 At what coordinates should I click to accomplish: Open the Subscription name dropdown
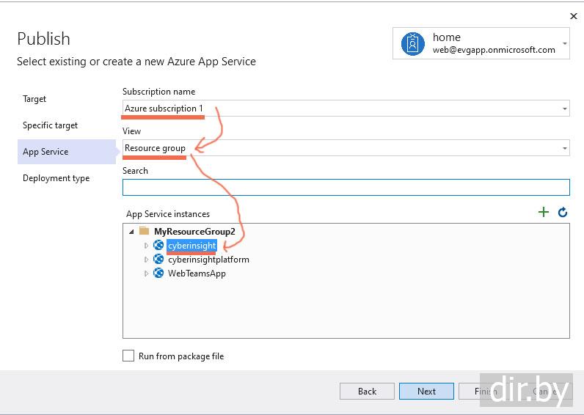click(564, 109)
